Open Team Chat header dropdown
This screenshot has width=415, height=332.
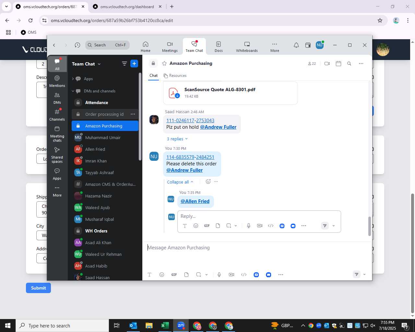99,64
